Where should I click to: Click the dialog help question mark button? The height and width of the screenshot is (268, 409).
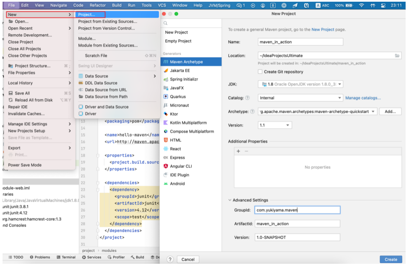point(170,260)
